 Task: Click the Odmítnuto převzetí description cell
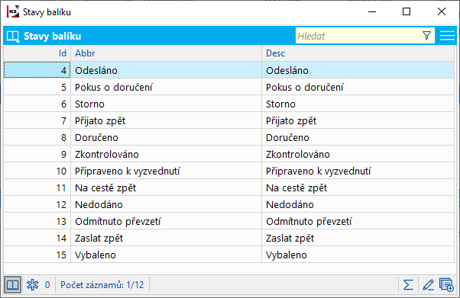(x=358, y=221)
